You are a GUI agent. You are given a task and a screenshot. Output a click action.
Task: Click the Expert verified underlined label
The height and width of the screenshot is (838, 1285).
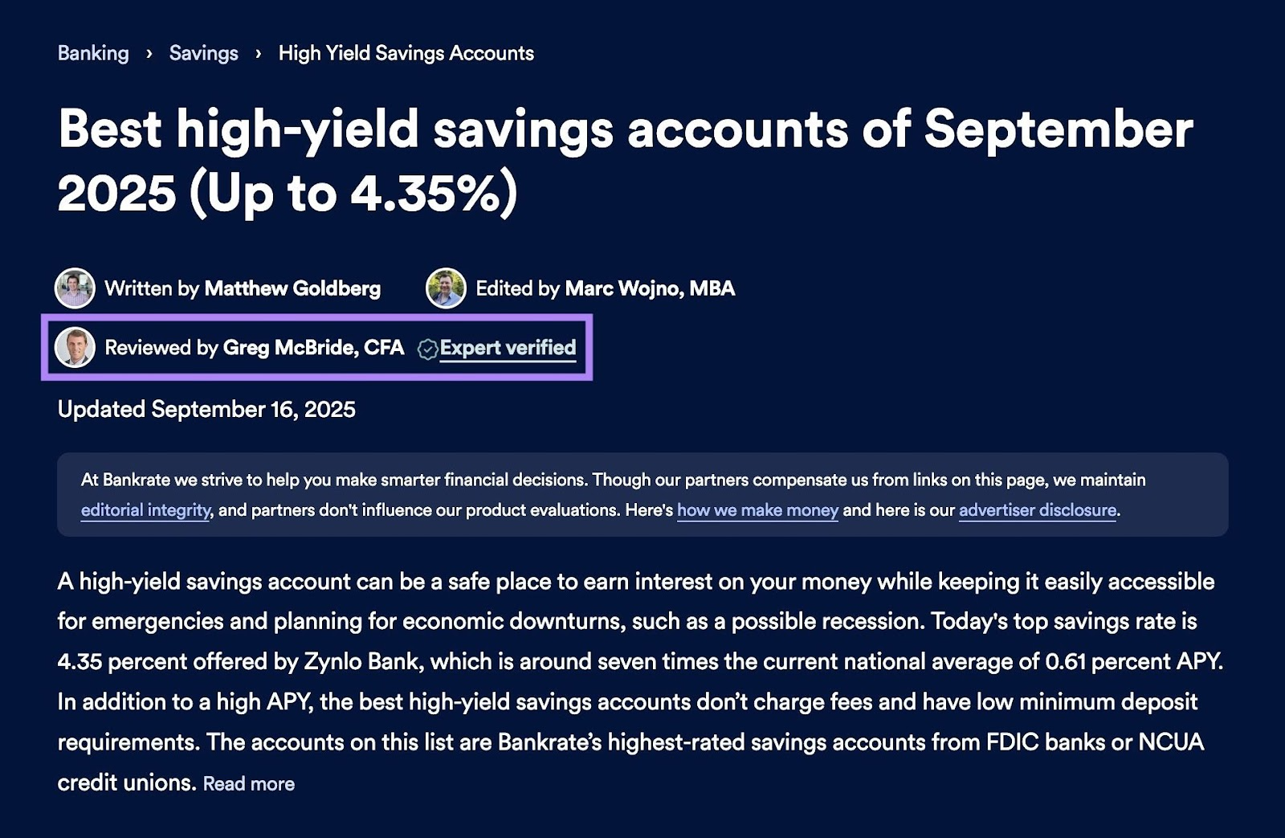click(x=507, y=348)
